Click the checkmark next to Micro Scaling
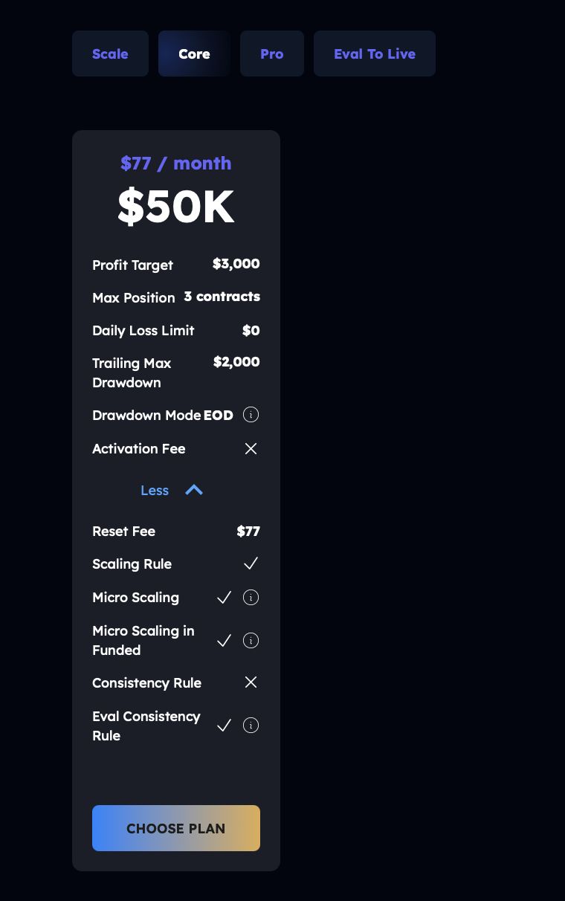This screenshot has height=901, width=565. pos(224,598)
